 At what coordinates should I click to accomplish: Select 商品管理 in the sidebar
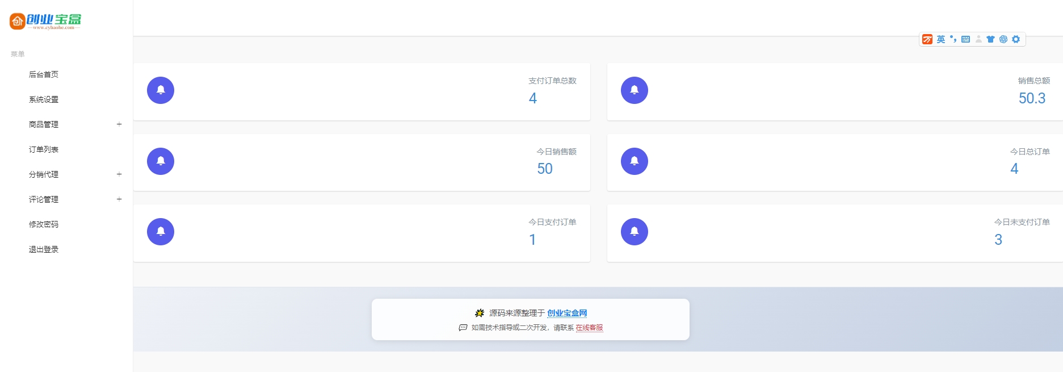click(x=44, y=124)
